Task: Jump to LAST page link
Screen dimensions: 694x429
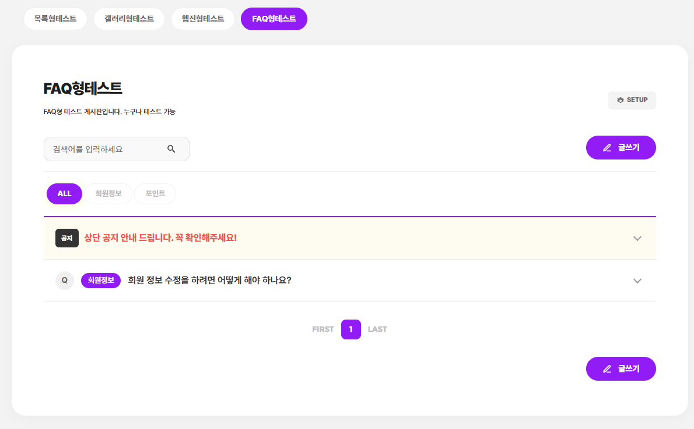Action: (x=377, y=329)
